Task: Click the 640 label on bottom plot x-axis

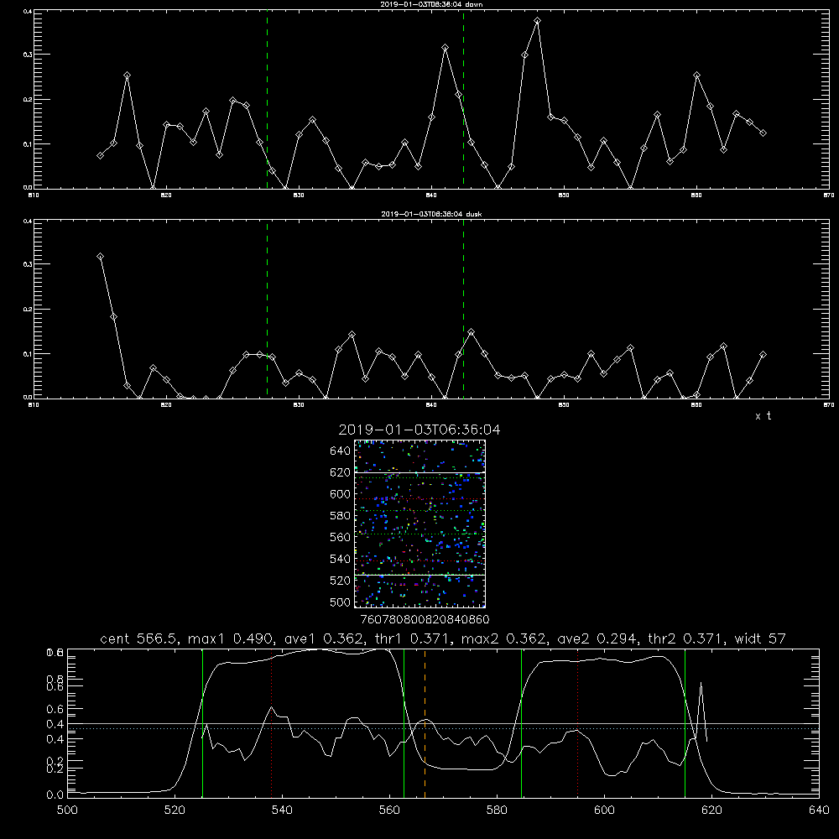Action: (819, 810)
